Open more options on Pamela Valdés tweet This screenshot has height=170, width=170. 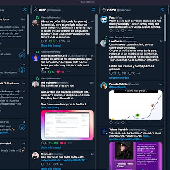click(x=130, y=123)
